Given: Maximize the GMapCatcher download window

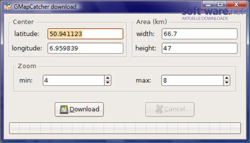Looking at the screenshot, I should [220, 4].
